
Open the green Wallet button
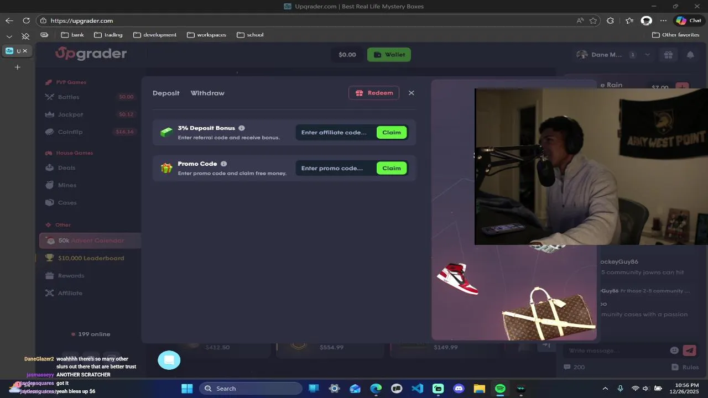pos(389,55)
